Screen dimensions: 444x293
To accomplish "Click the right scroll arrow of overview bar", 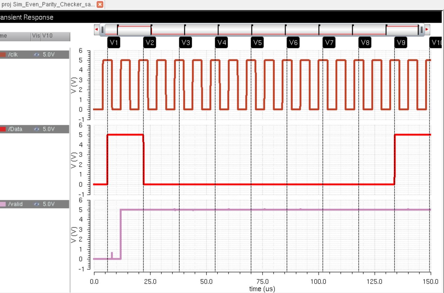I will pos(427,30).
